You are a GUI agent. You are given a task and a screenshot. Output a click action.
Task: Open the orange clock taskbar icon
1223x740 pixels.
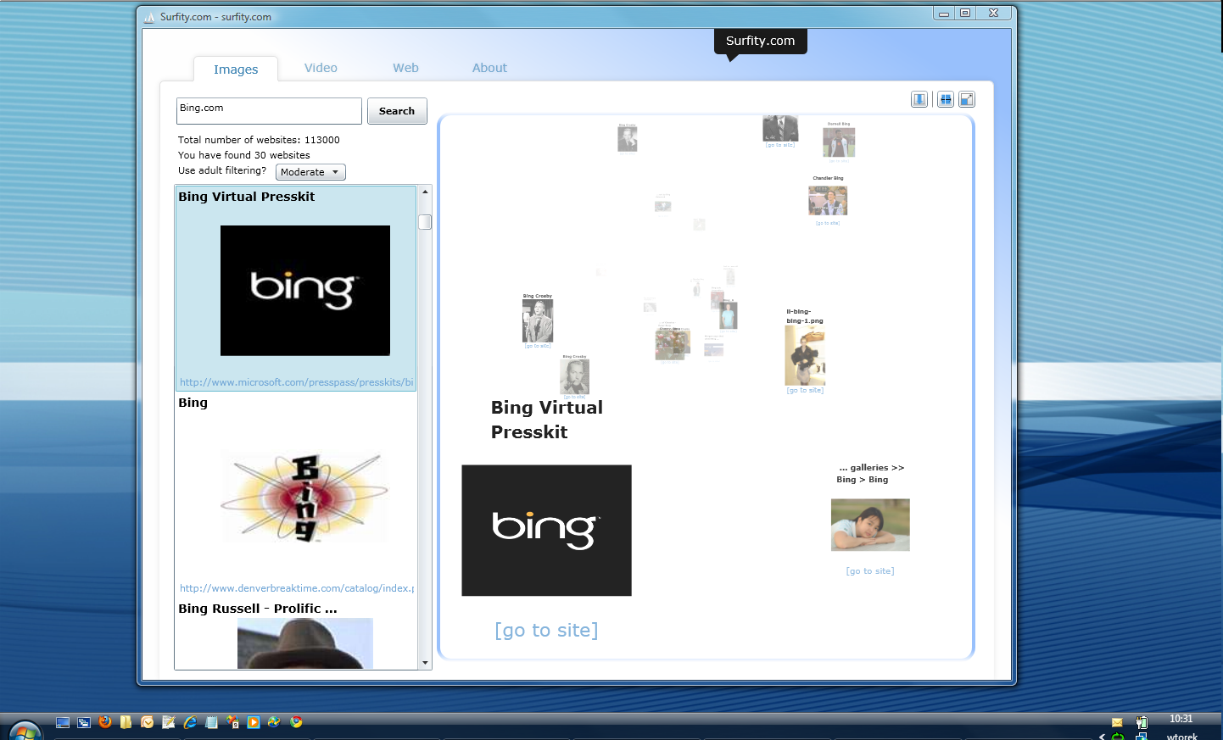pos(148,722)
